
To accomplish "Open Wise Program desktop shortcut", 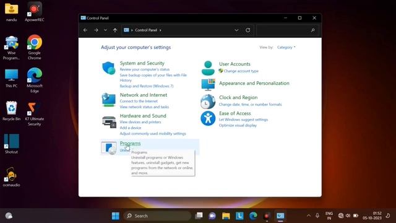I will click(11, 48).
